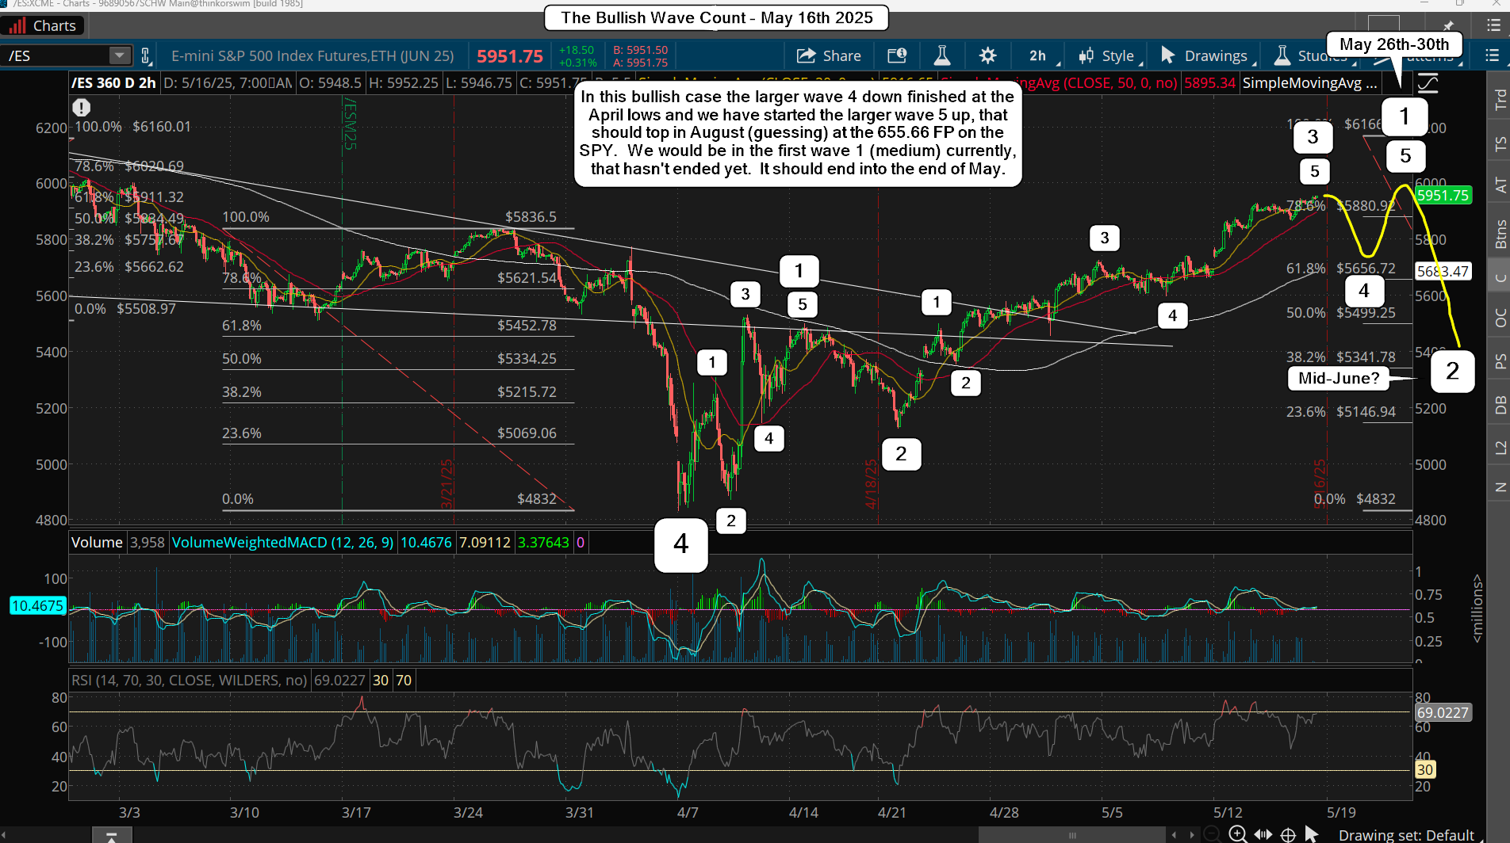Click the zoom out magnifier icon

click(1212, 834)
